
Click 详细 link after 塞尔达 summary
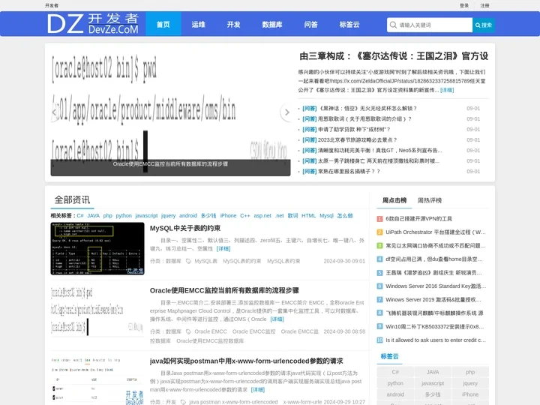click(x=447, y=90)
